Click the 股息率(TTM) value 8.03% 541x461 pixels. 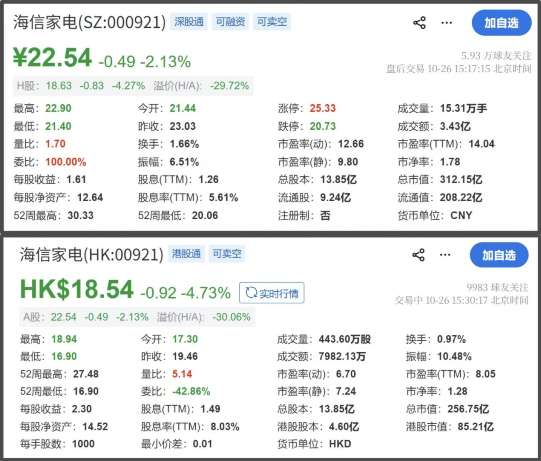(225, 427)
